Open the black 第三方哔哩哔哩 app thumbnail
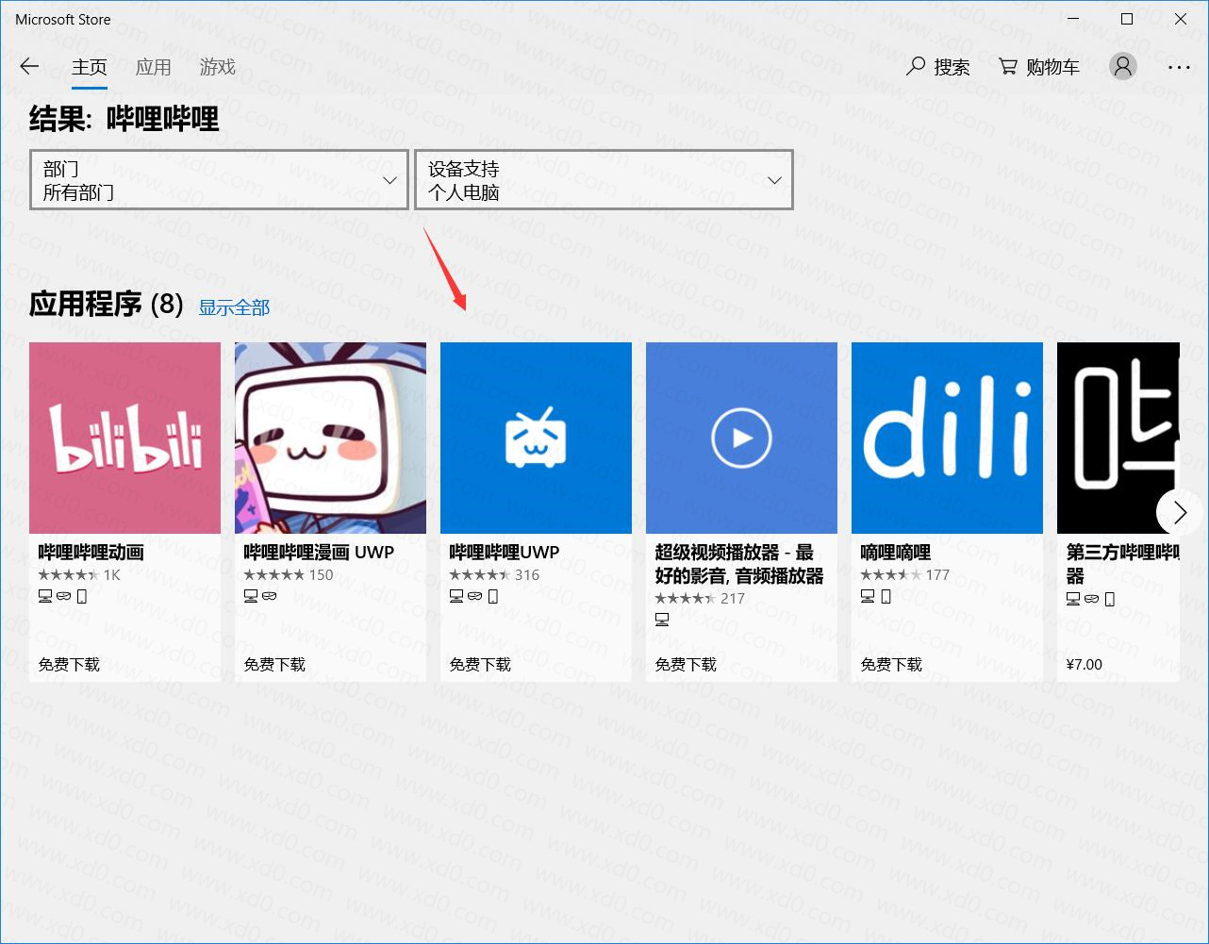Image resolution: width=1209 pixels, height=944 pixels. tap(1118, 438)
